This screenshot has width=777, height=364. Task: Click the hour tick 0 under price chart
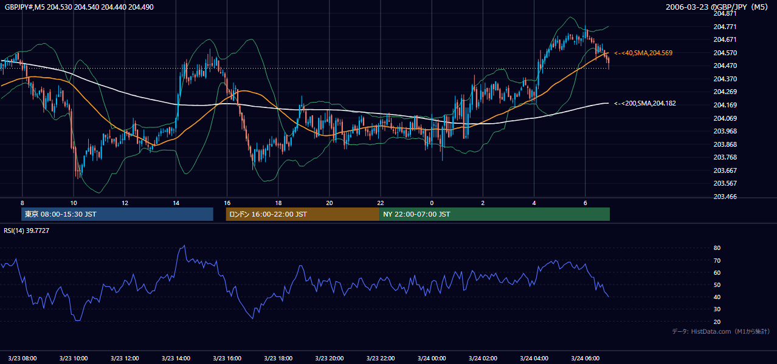[432, 203]
